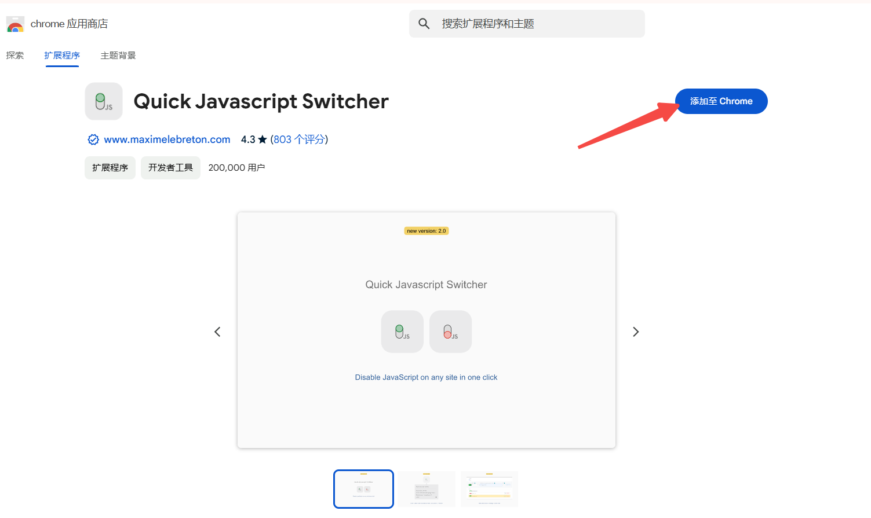871x518 pixels.
Task: Open the 803 个评分 reviews link
Action: pyautogui.click(x=299, y=139)
